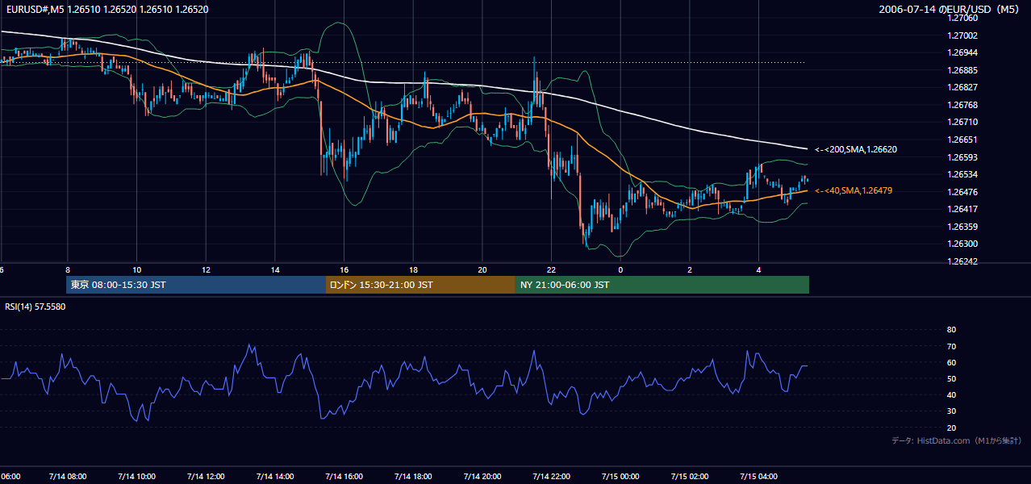Click price level 1.26476 on the axis

(962, 192)
